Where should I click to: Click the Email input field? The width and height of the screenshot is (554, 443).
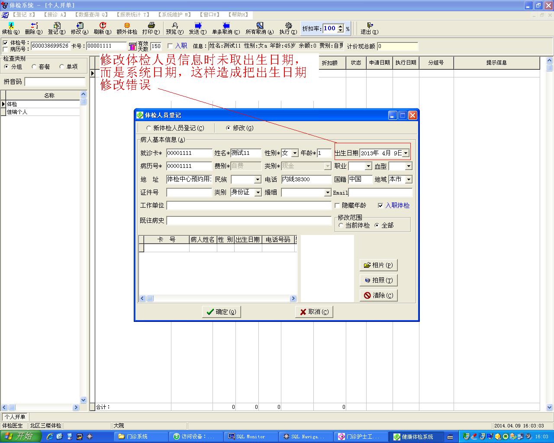click(380, 193)
